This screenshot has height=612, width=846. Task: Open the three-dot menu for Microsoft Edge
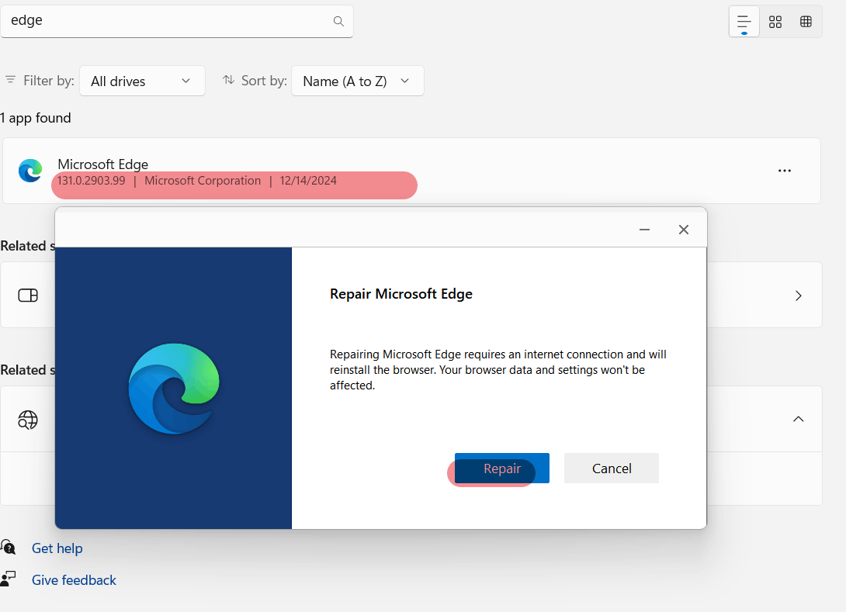coord(785,171)
